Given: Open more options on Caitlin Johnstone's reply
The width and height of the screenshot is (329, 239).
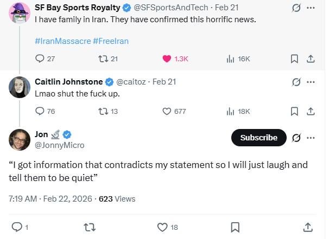Looking at the screenshot, I should pyautogui.click(x=311, y=82).
